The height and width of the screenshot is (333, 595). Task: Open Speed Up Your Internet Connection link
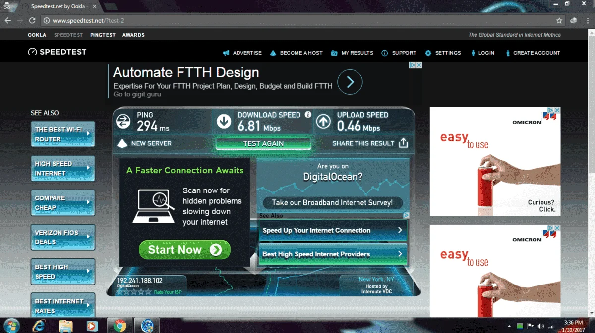click(x=333, y=230)
